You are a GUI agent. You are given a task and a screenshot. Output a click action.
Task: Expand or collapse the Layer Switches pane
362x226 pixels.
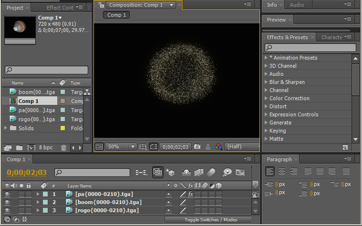[x=7, y=219]
